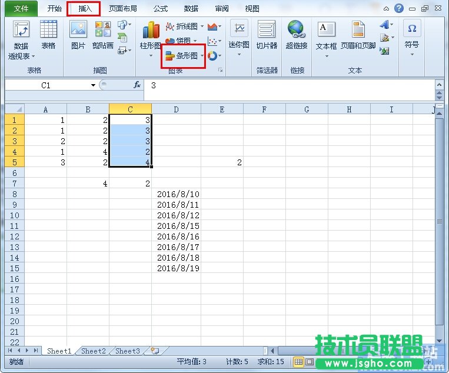Image resolution: width=449 pixels, height=373 pixels.
Task: Click vertical scrollbar up arrow
Action: (439, 114)
